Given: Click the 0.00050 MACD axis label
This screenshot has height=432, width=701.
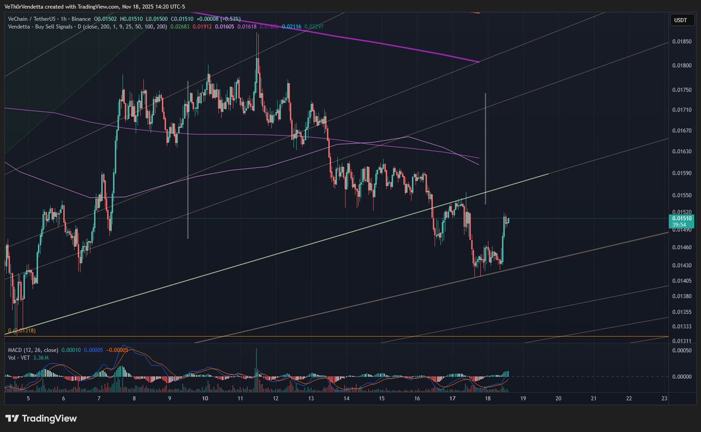Looking at the screenshot, I should coord(682,350).
